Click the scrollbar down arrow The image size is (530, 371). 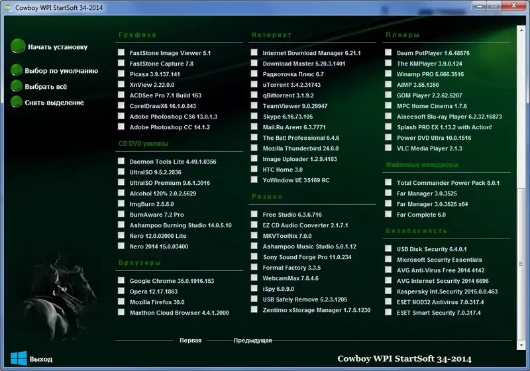[x=521, y=345]
